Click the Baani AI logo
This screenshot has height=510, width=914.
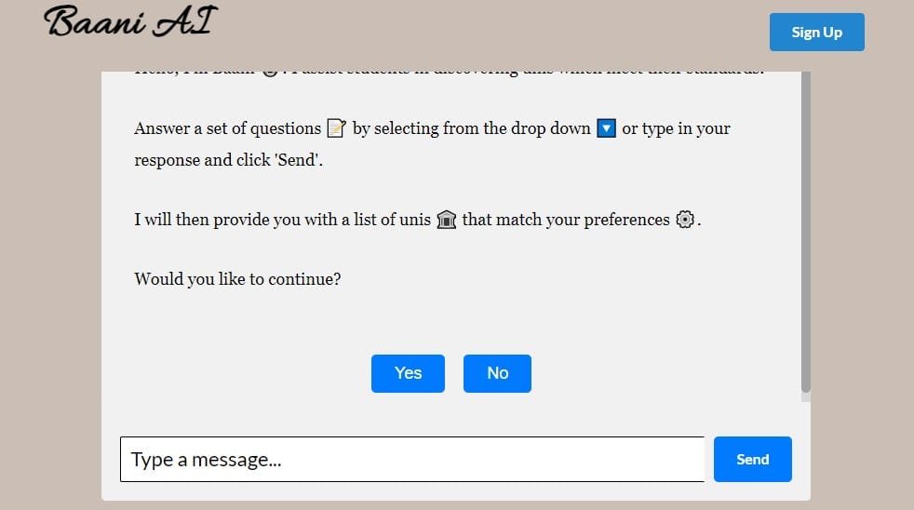coord(128,22)
